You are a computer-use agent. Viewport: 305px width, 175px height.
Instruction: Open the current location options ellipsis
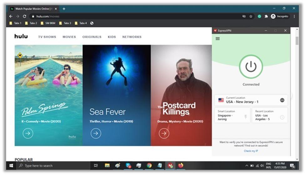[282, 100]
